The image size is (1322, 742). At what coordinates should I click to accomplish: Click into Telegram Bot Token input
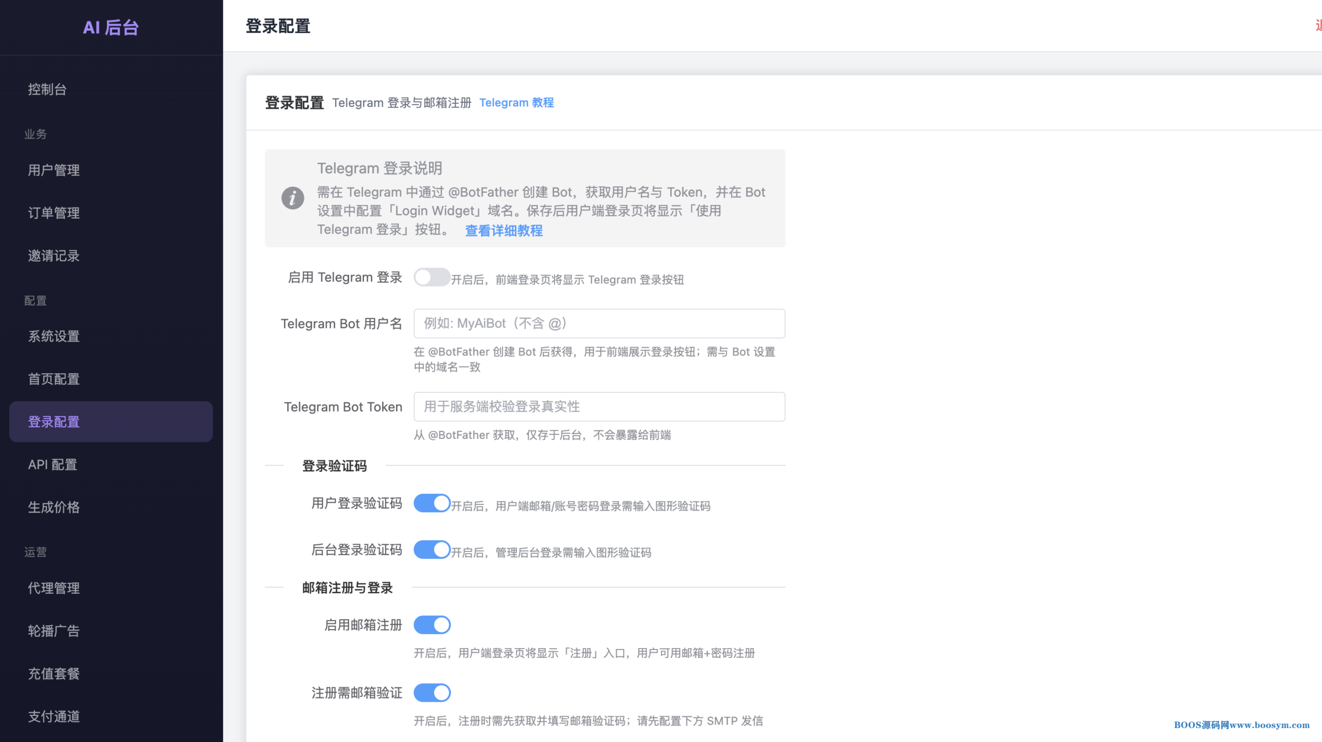click(599, 407)
